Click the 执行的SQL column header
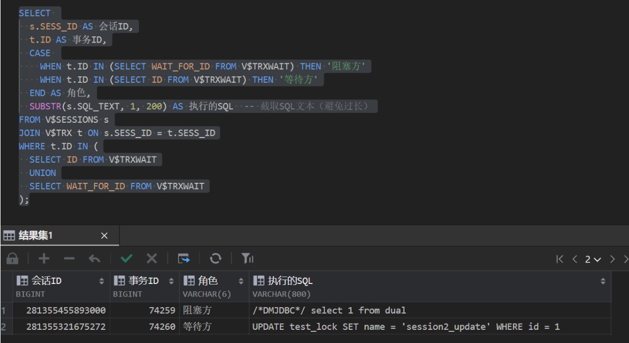Screen dimensions: 629x343 tap(430, 287)
